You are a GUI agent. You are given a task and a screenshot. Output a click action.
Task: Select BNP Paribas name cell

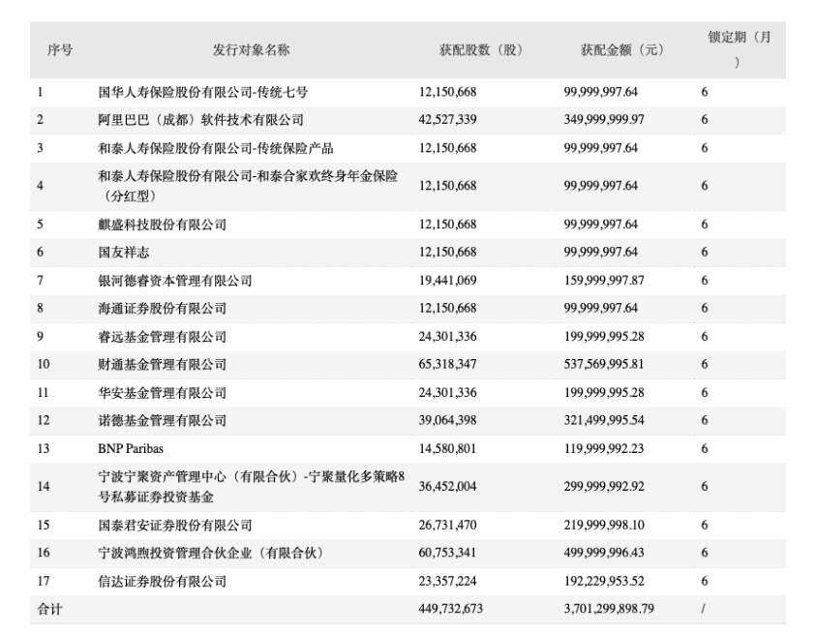pos(131,449)
